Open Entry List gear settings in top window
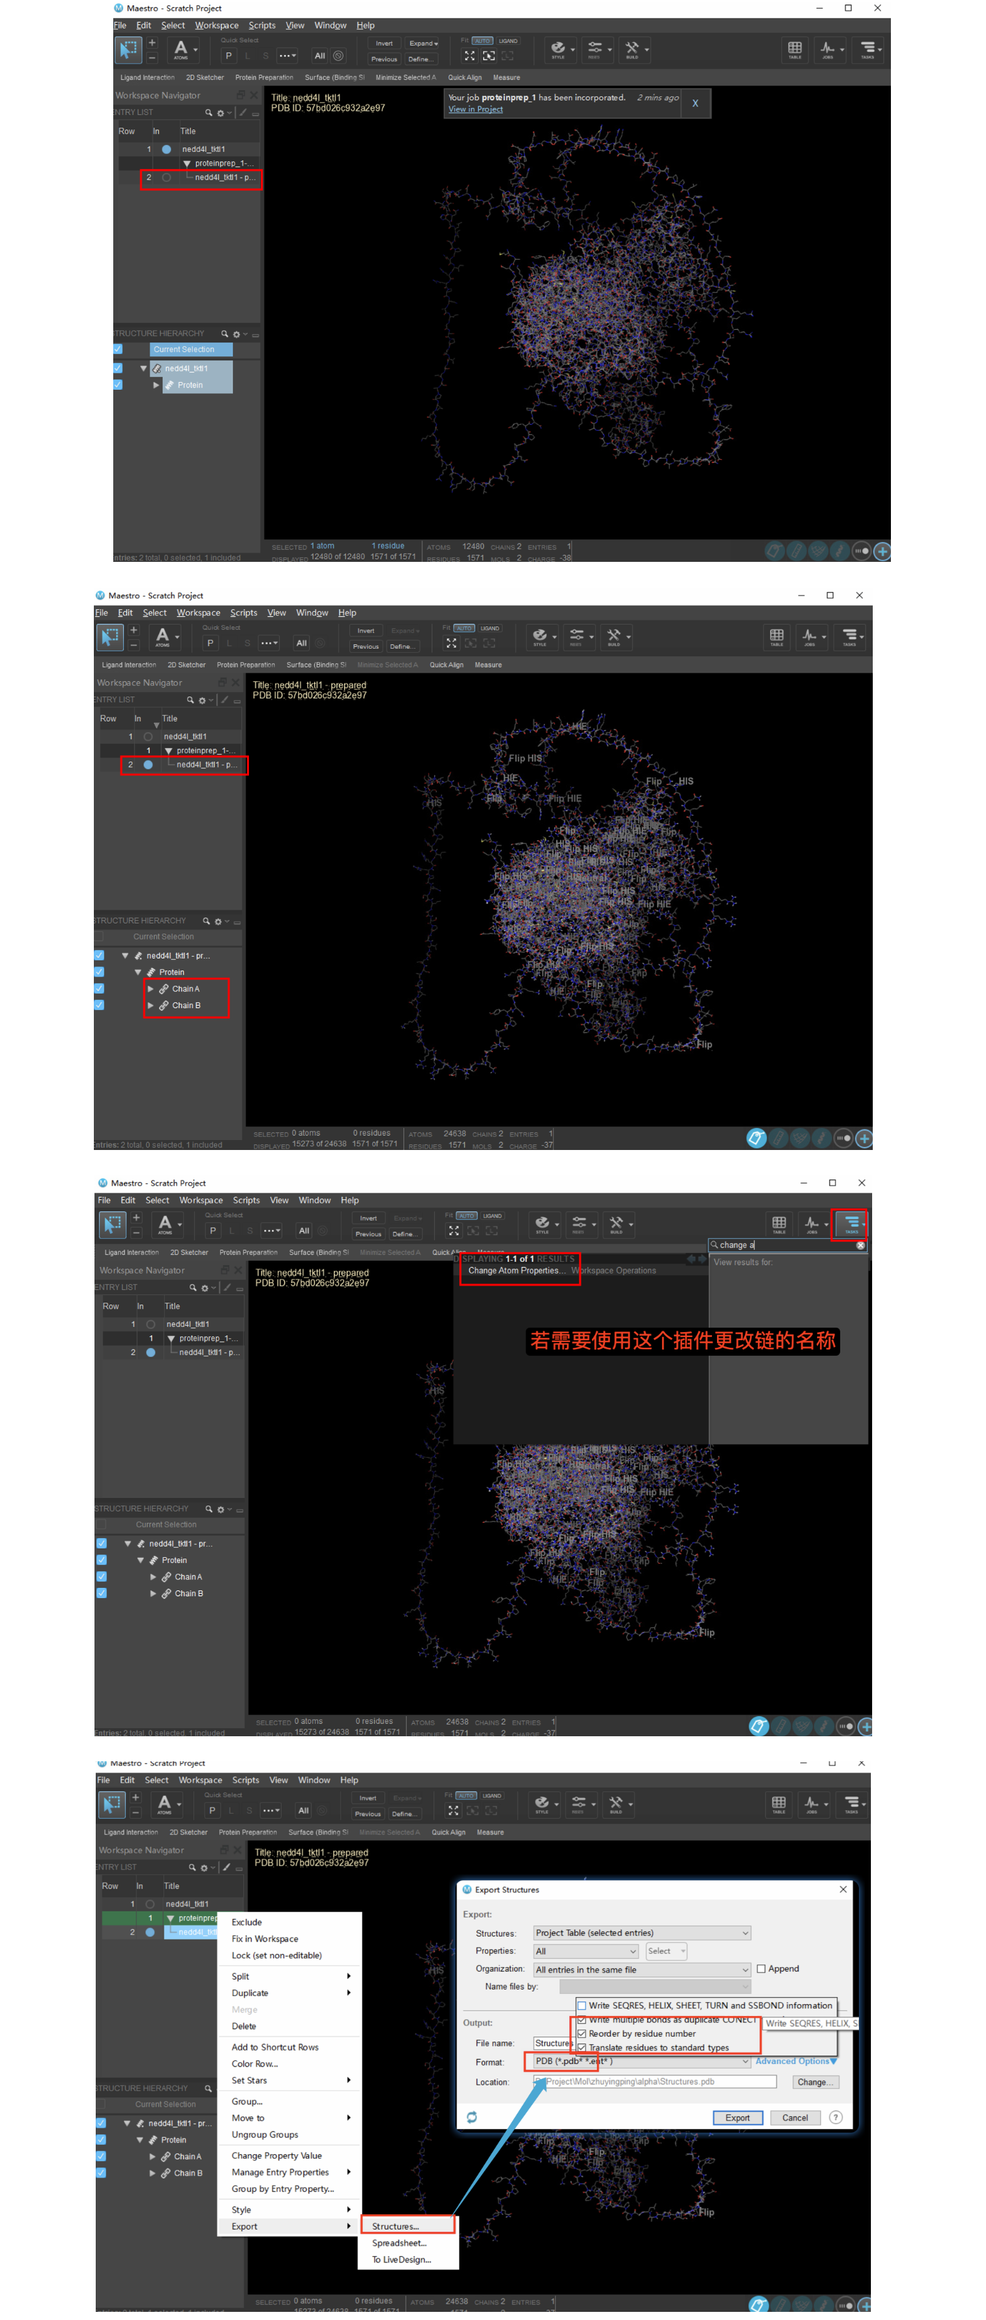This screenshot has width=986, height=2320. click(x=221, y=113)
